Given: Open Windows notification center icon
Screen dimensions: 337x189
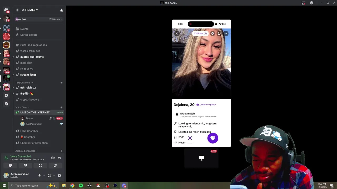Looking at the screenshot, I should pyautogui.click(x=332, y=186).
